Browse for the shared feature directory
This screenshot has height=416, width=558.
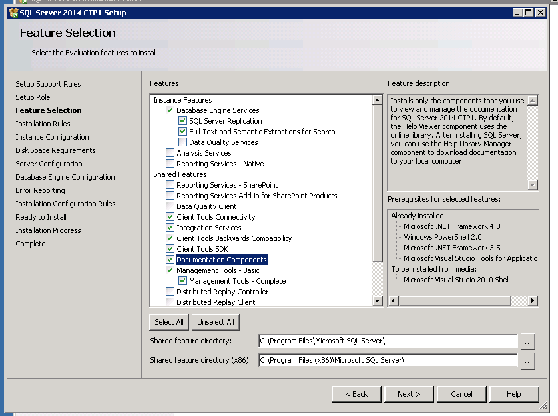tap(527, 341)
